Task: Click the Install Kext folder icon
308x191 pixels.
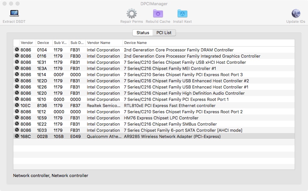Action: 182,13
